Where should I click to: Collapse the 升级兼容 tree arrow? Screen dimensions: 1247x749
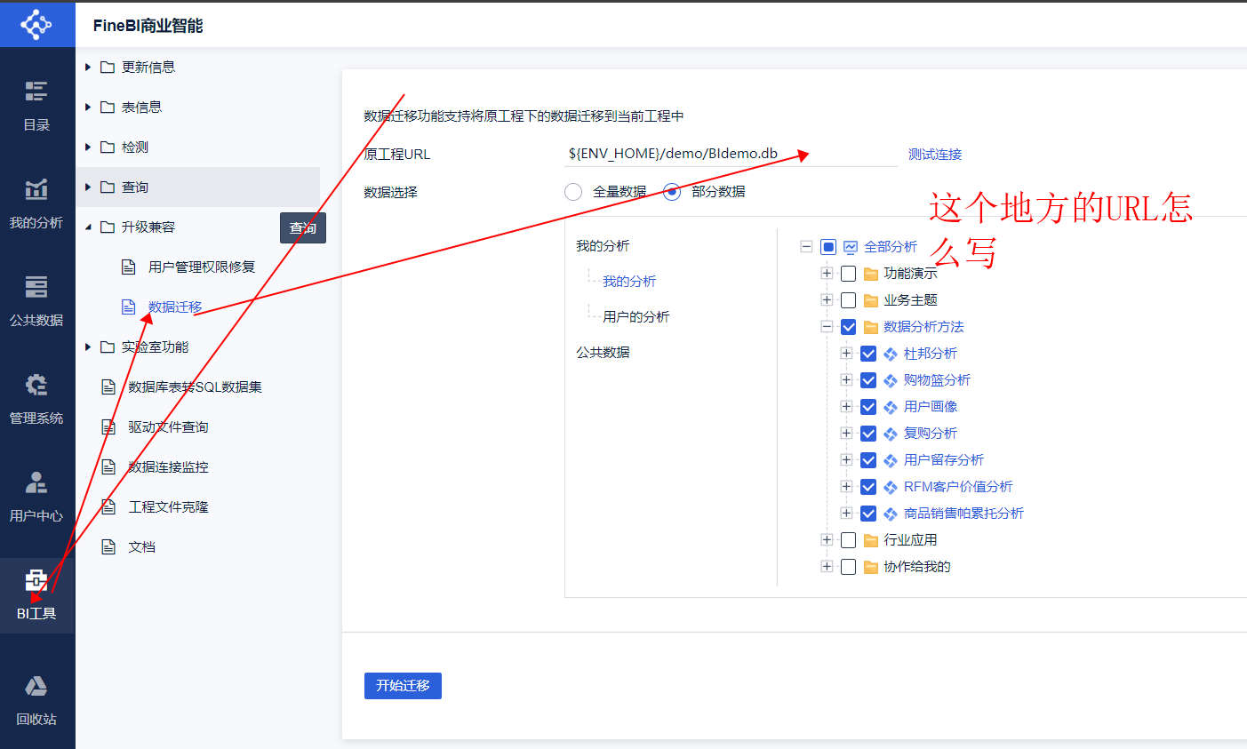click(x=88, y=227)
